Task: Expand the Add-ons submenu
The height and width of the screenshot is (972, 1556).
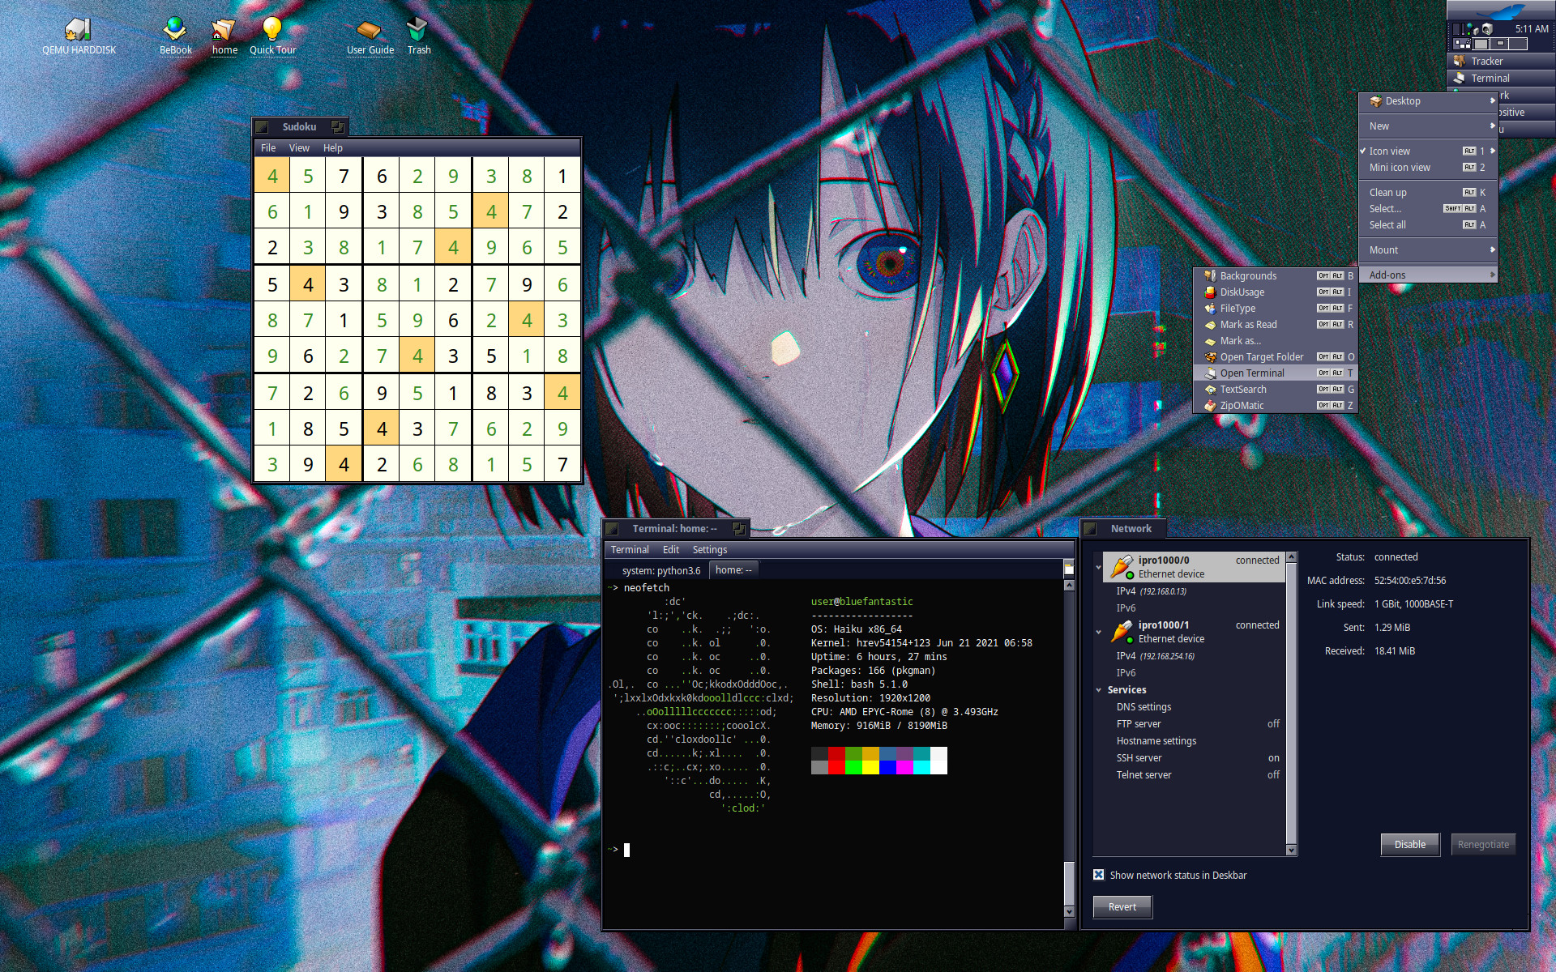Action: (1428, 275)
